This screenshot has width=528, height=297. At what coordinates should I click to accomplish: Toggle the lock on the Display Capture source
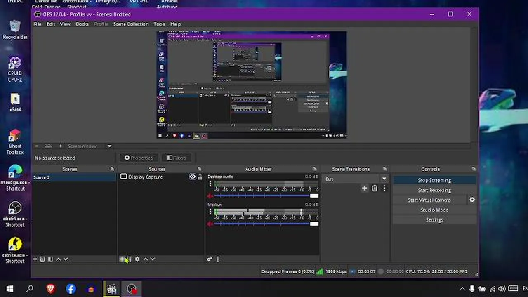200,177
